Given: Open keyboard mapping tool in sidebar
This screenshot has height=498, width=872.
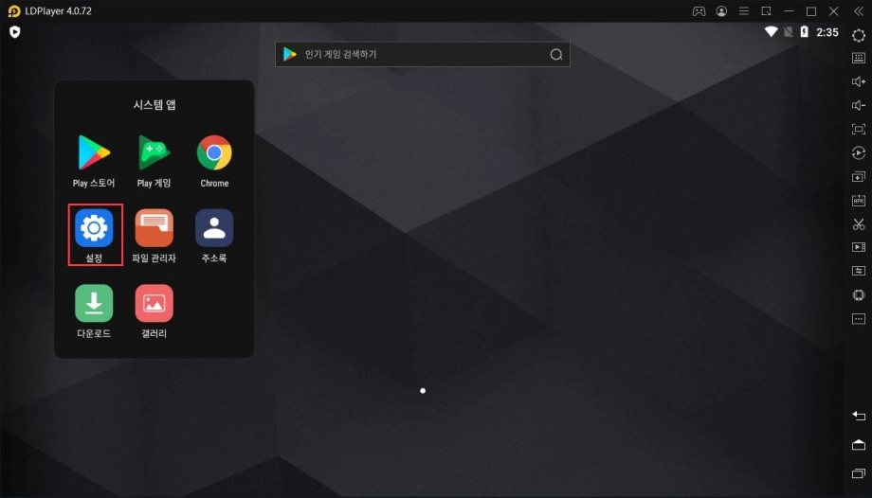Looking at the screenshot, I should click(x=859, y=58).
